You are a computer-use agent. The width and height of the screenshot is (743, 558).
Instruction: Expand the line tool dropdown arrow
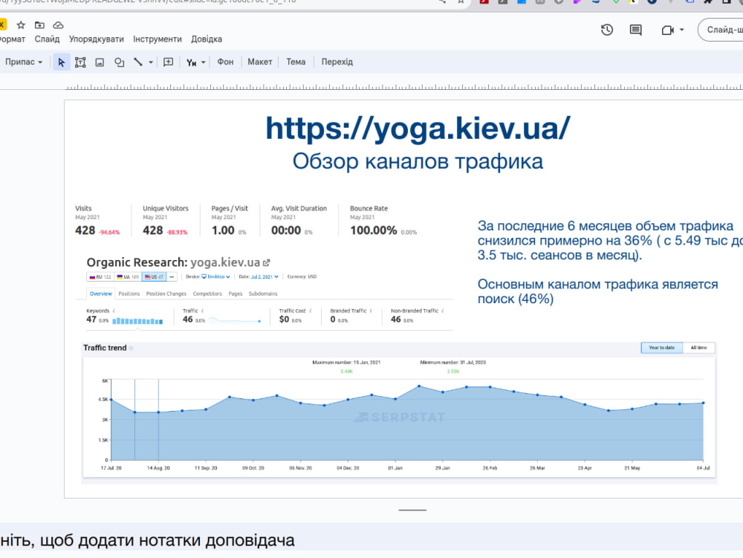point(151,62)
